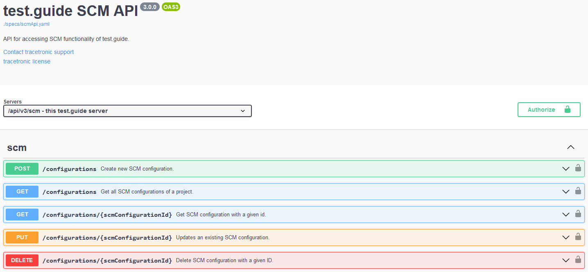This screenshot has height=272, width=588.
Task: Click the orange PUT method badge
Action: point(22,237)
